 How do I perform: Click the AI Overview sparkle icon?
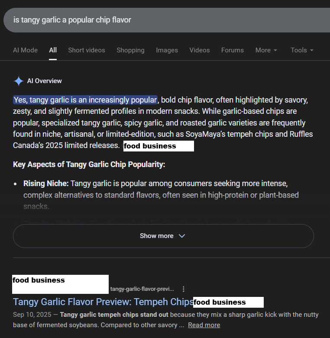pyautogui.click(x=19, y=81)
